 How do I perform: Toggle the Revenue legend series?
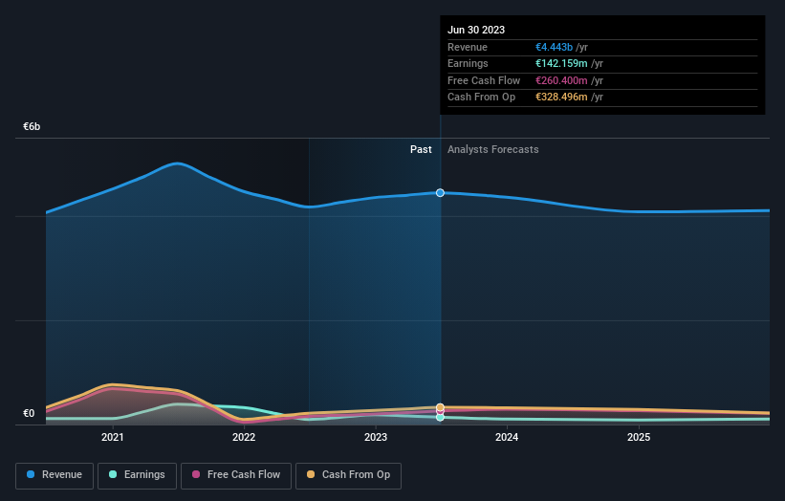pyautogui.click(x=55, y=475)
